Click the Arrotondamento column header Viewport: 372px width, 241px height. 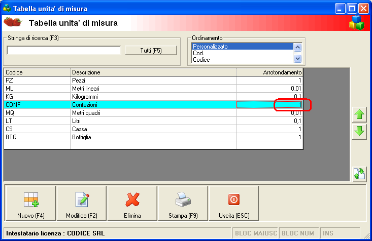[270, 72]
